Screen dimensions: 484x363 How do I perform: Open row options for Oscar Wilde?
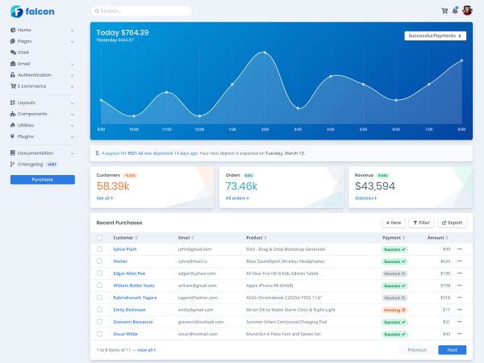tap(460, 334)
